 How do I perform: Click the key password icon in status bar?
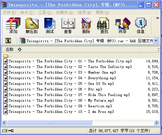pos(11,131)
